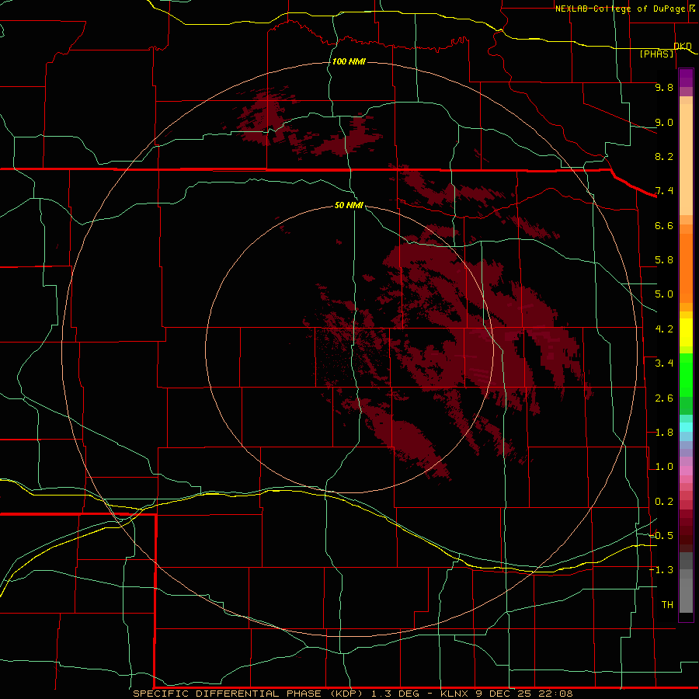699x699 pixels.
Task: Click the [PHAS] units label
Action: pos(656,54)
